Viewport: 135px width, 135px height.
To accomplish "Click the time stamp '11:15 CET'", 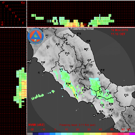I will 118,34.
